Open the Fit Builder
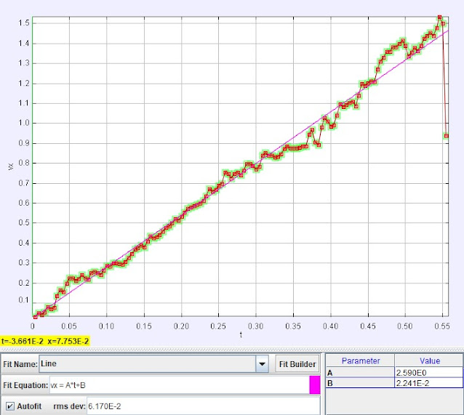The height and width of the screenshot is (415, 464). 297,364
